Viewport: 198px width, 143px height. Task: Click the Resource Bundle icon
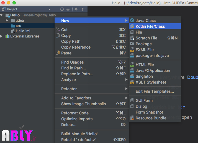132,118
